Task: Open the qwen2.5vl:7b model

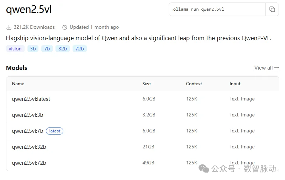Action: tap(27, 131)
